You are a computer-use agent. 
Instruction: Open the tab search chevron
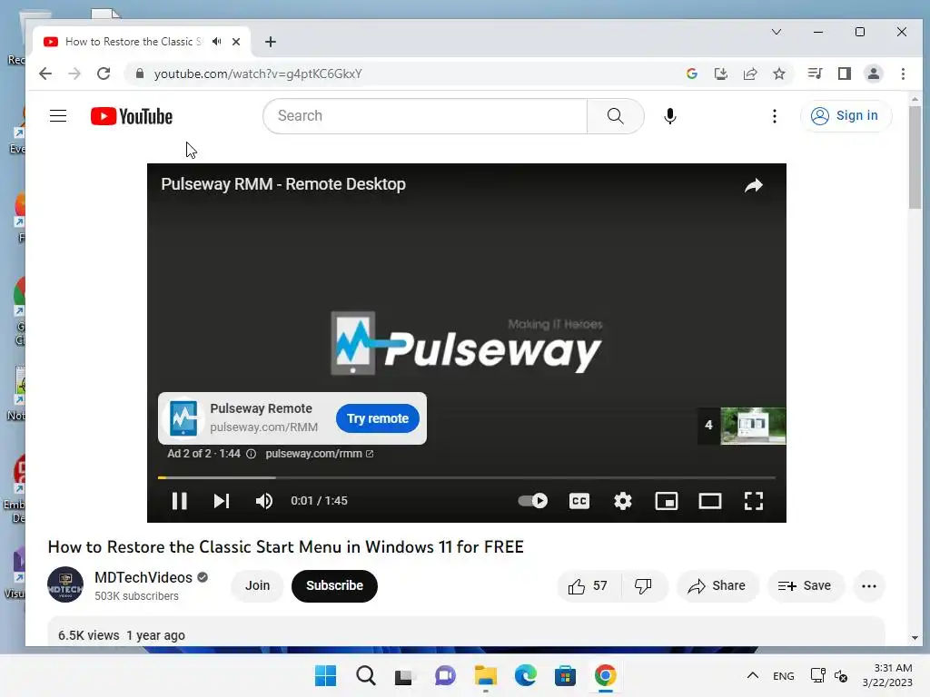coord(777,32)
